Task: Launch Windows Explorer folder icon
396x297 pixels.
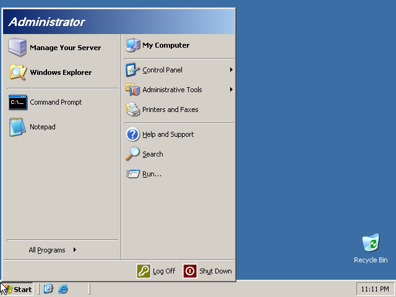Action: point(18,72)
